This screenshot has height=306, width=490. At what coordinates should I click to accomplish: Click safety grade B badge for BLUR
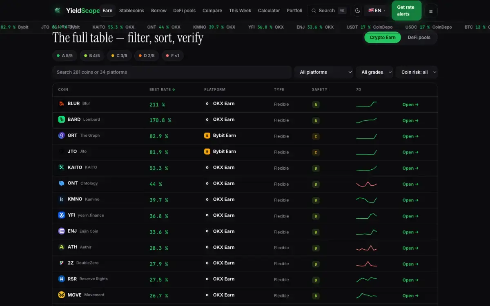(x=316, y=104)
